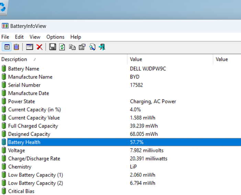The width and height of the screenshot is (241, 195).
Task: Click the 7.982 millivolts value
Action: click(x=147, y=150)
